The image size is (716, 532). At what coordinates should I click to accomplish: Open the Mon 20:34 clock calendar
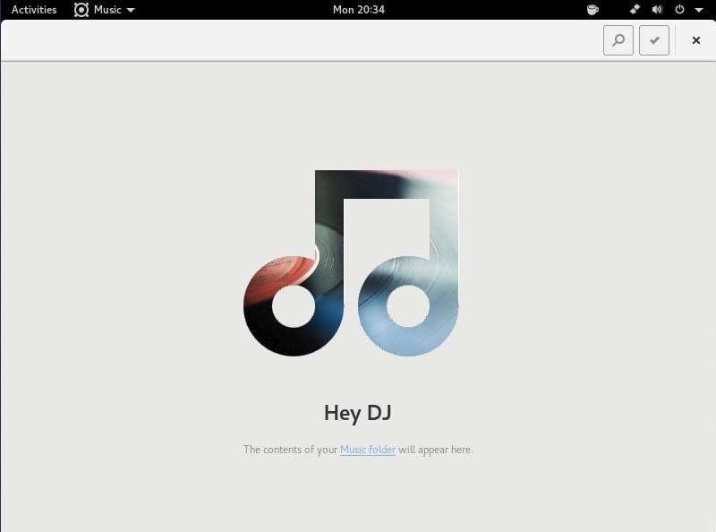point(358,10)
